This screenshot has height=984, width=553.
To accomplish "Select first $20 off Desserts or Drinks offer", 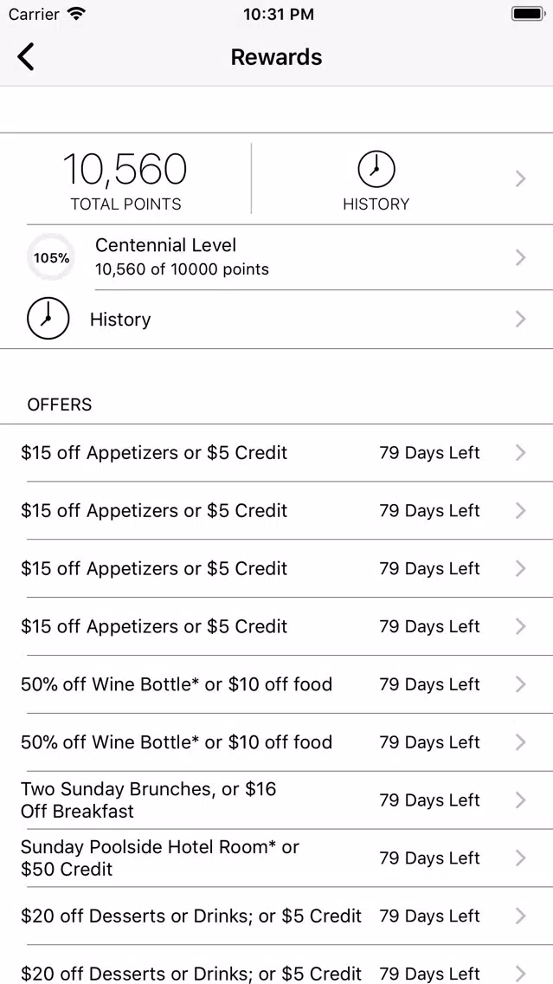I will coord(191,916).
